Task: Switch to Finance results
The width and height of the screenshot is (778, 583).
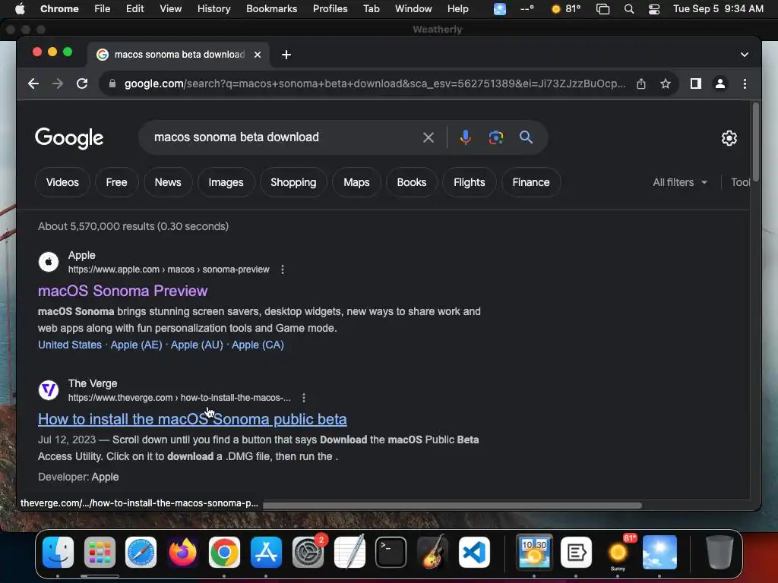Action: [531, 182]
